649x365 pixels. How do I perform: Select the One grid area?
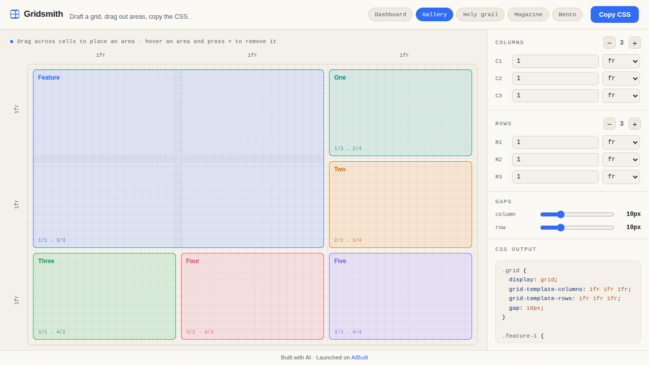401,113
